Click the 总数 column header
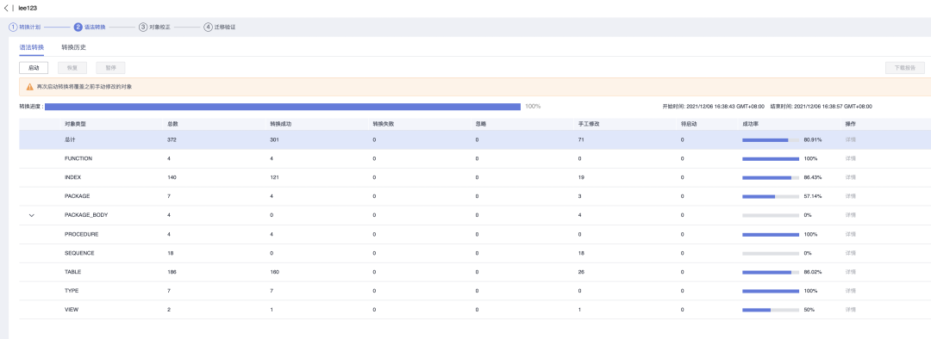931x339 pixels. pos(172,124)
